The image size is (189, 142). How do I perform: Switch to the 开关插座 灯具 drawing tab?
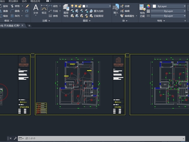click(10, 26)
